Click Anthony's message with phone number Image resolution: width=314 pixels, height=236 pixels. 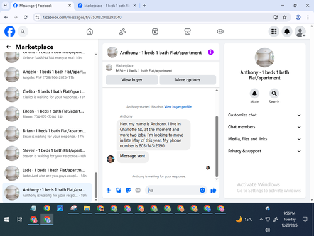[x=153, y=135]
